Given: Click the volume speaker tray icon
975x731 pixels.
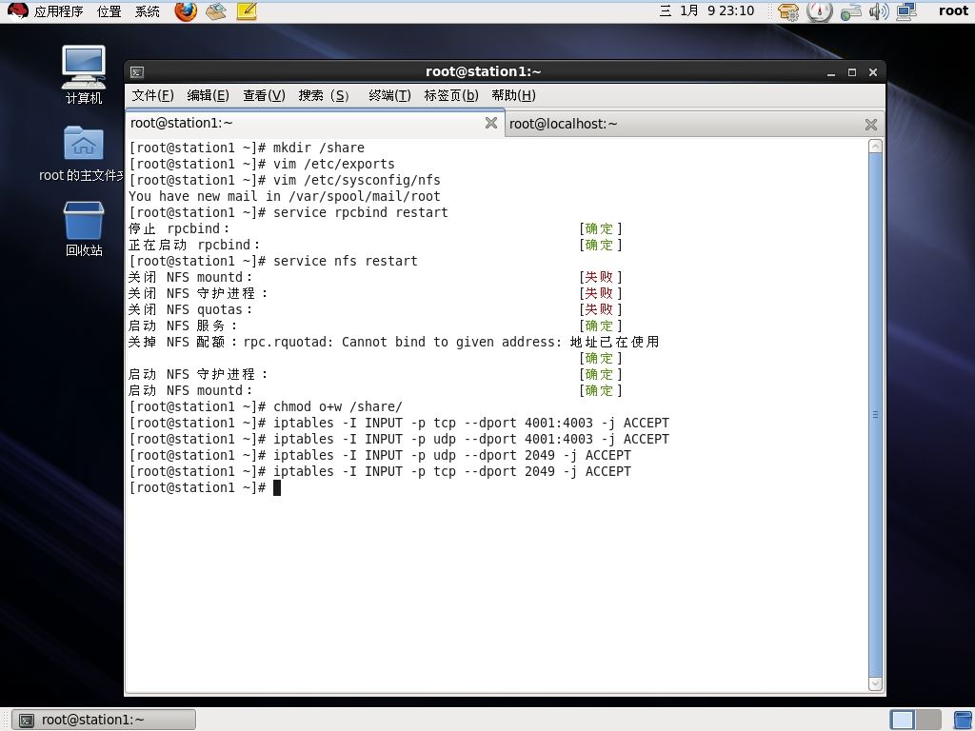Looking at the screenshot, I should tap(879, 11).
